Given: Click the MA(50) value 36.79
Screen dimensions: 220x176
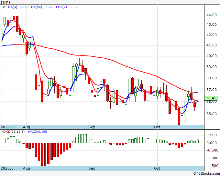Looking at the screenshot, I should (49, 7).
